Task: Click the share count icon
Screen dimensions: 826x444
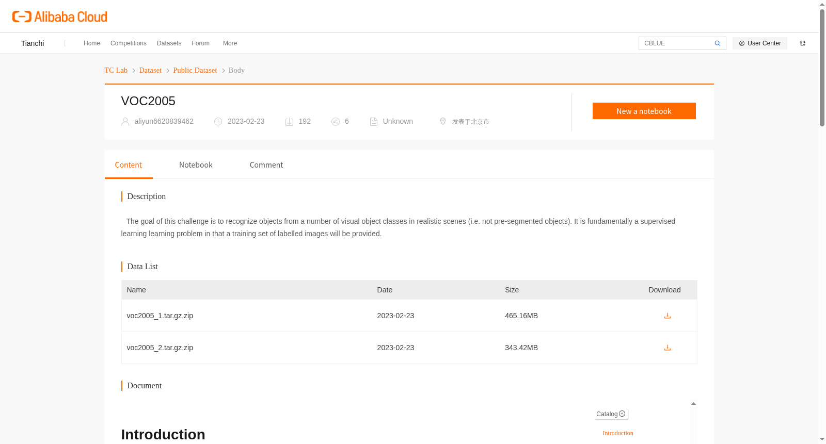Action: [336, 122]
